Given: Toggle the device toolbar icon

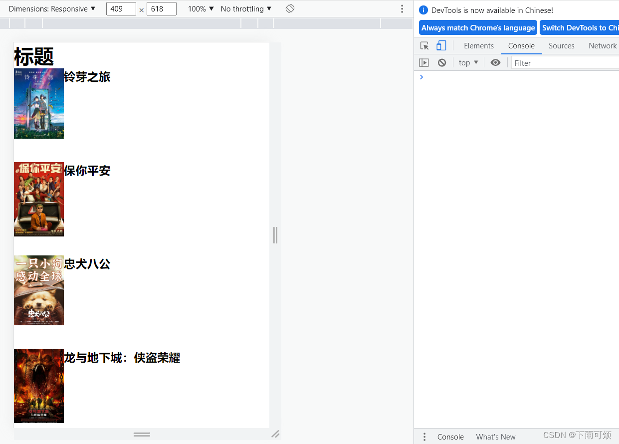Looking at the screenshot, I should point(441,46).
